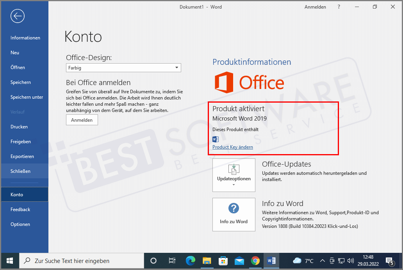Switch to the Informationen section

(x=25, y=37)
